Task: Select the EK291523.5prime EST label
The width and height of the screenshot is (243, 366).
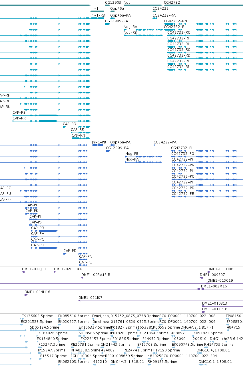Action: click(x=37, y=321)
